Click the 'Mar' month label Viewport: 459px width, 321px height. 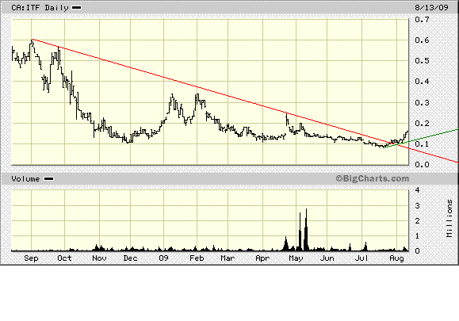pyautogui.click(x=228, y=258)
